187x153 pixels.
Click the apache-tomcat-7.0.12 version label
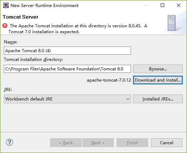(x=109, y=80)
